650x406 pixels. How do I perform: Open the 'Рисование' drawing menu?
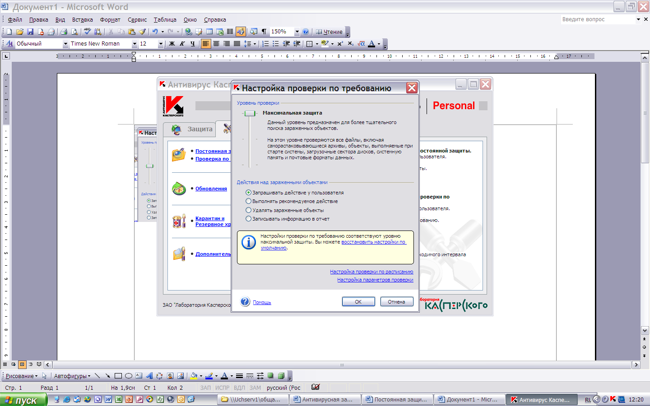tap(21, 376)
